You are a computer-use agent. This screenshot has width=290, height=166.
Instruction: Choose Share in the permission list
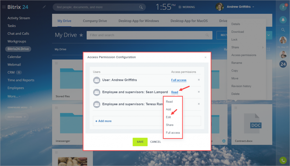[170, 125]
